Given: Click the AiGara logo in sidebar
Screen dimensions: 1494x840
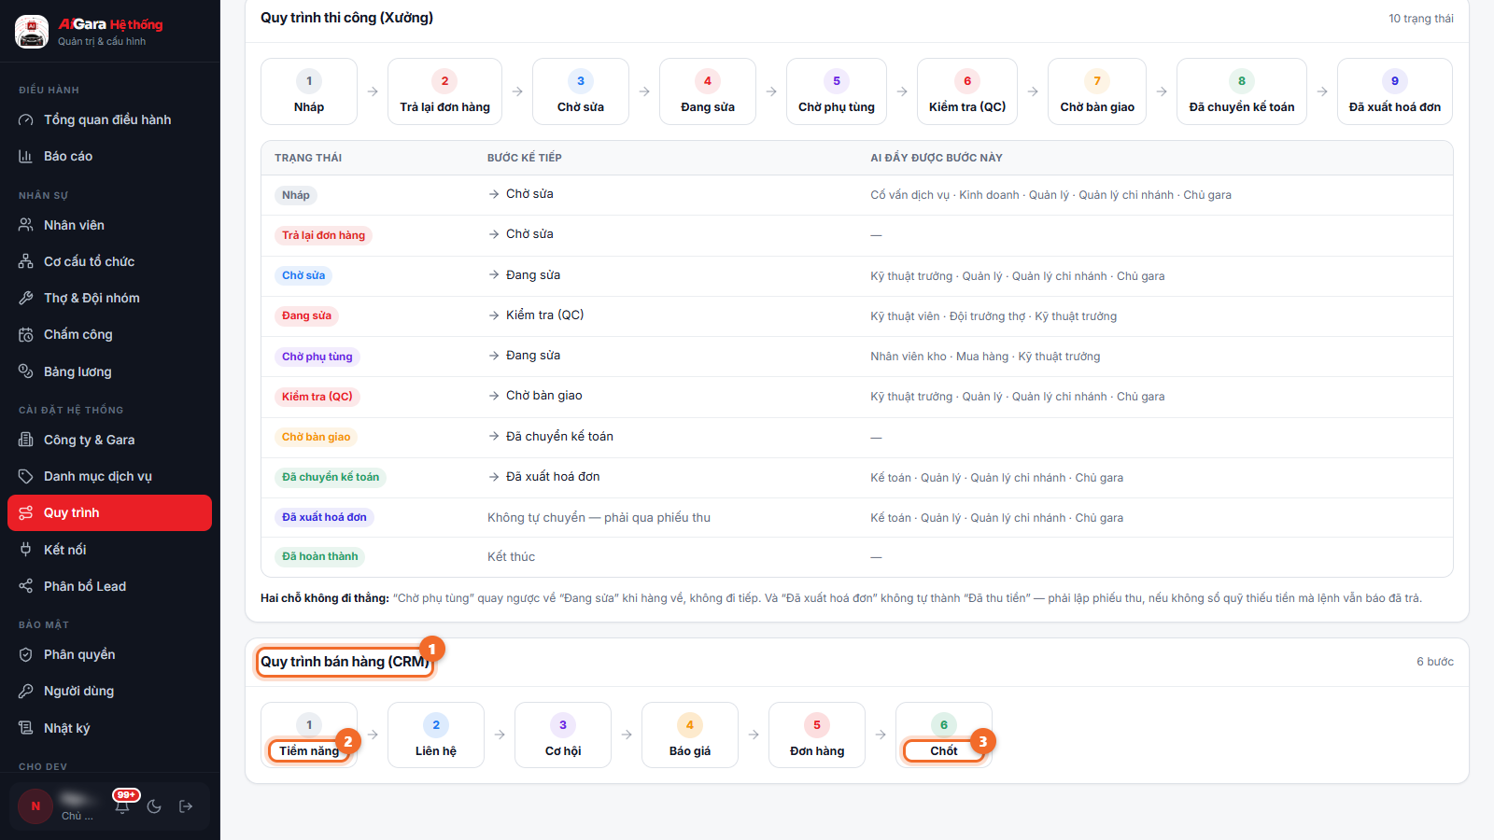Looking at the screenshot, I should pyautogui.click(x=32, y=32).
